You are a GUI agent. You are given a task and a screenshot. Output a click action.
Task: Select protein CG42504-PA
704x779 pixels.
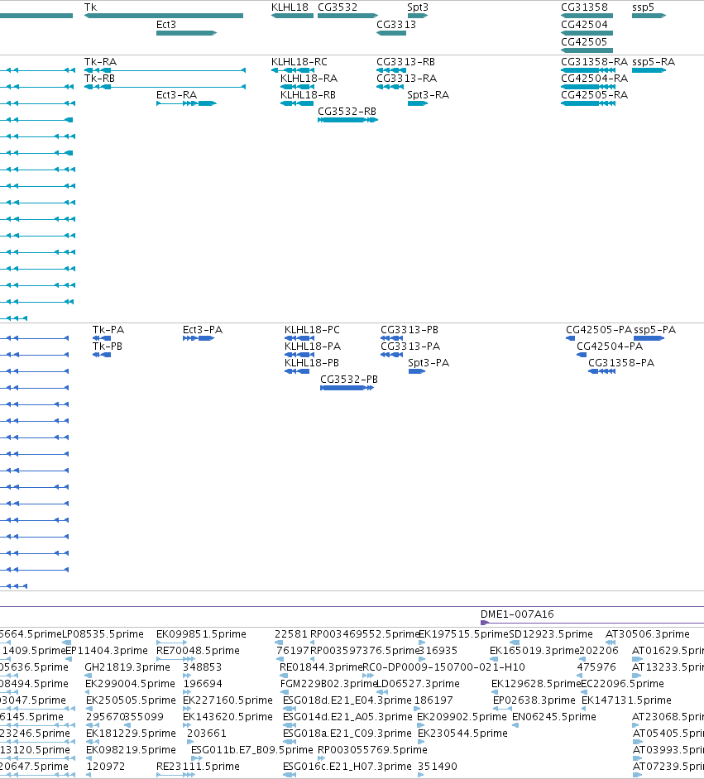click(x=582, y=355)
